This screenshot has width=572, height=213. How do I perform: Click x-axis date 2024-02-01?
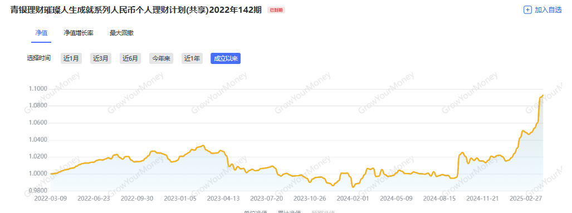(353, 199)
